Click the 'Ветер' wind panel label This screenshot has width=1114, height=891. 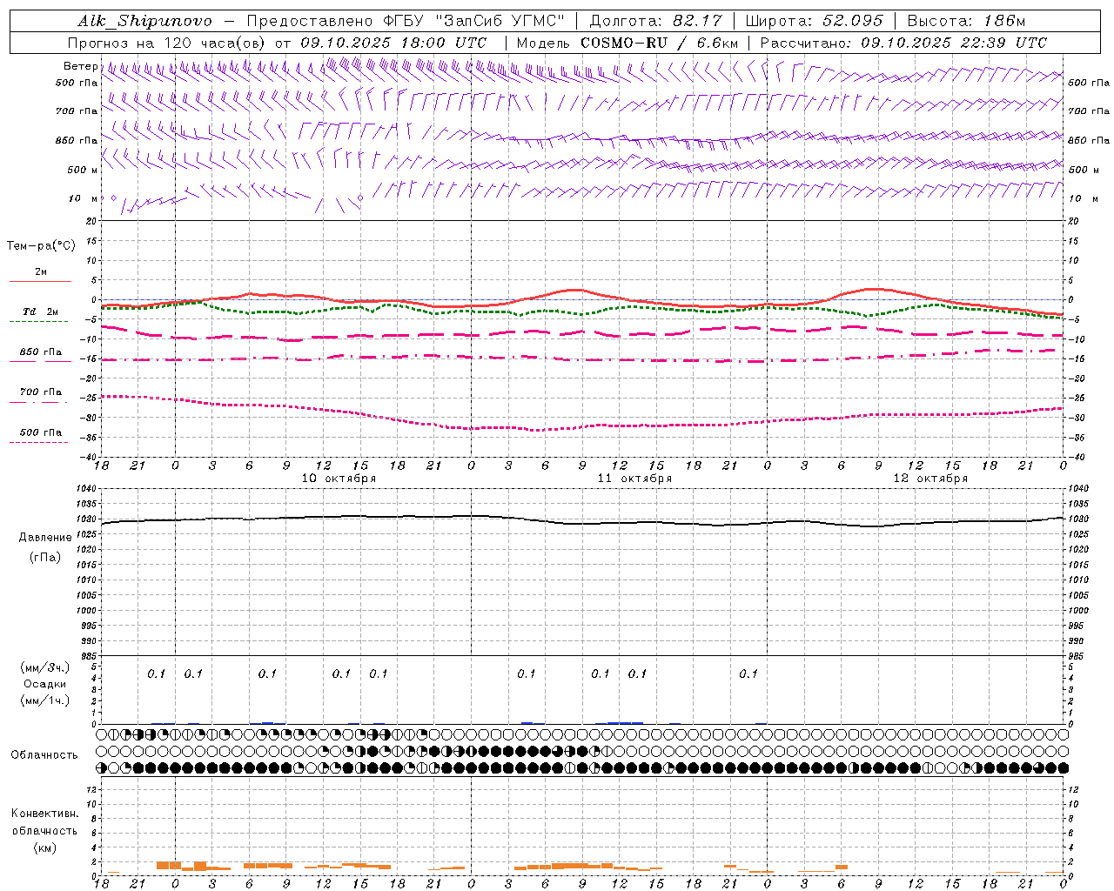[80, 66]
